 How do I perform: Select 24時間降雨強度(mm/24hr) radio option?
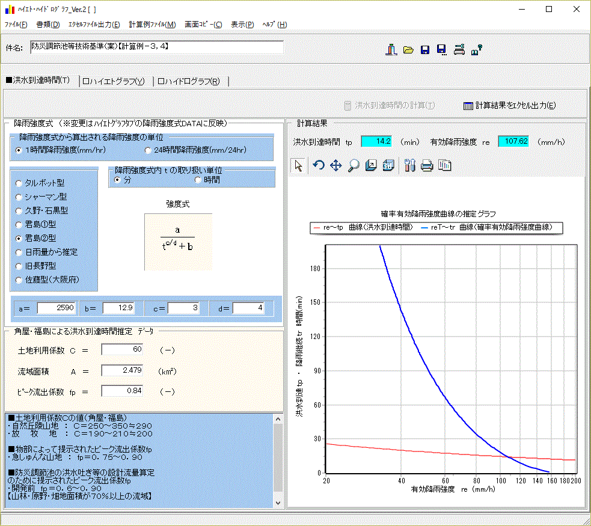point(149,150)
